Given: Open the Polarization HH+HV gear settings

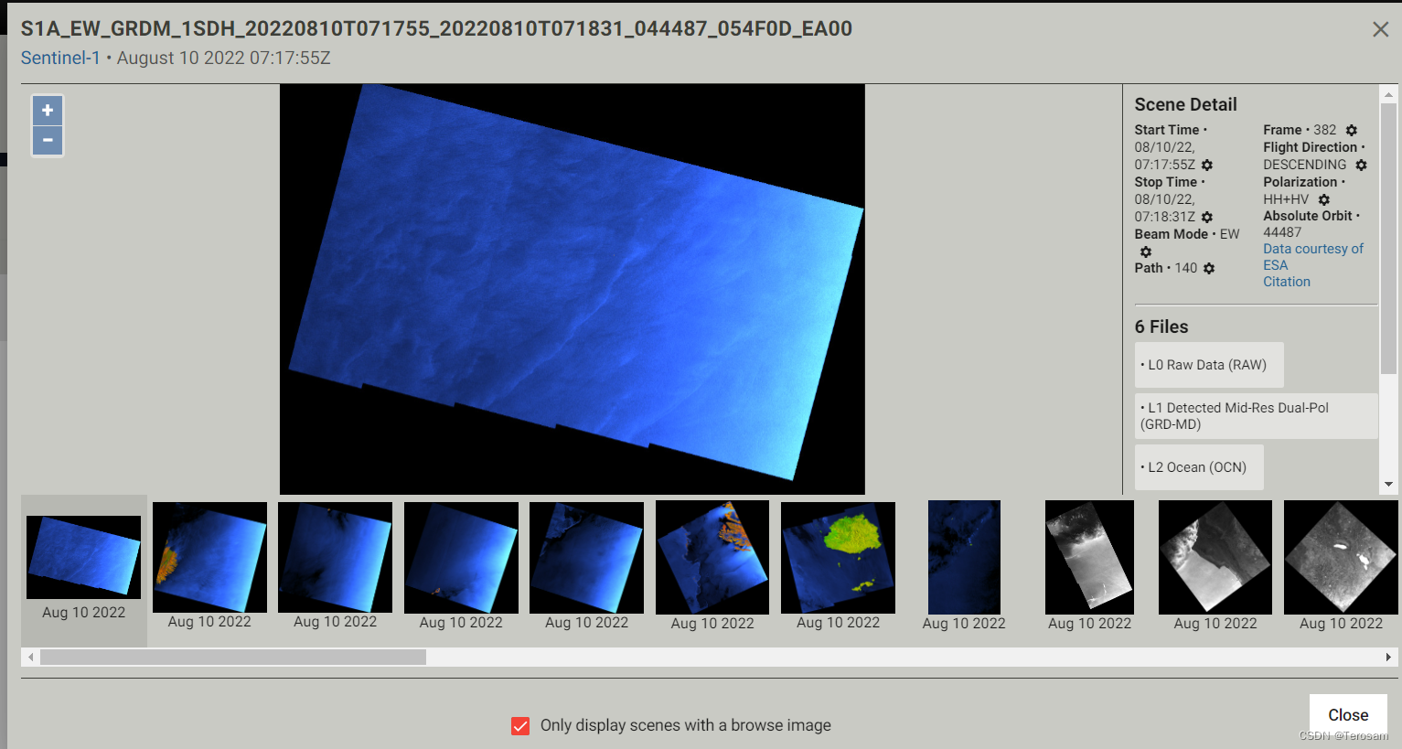Looking at the screenshot, I should click(x=1323, y=198).
